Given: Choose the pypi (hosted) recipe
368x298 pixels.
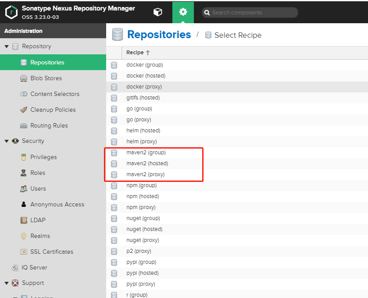Looking at the screenshot, I should tap(237, 273).
